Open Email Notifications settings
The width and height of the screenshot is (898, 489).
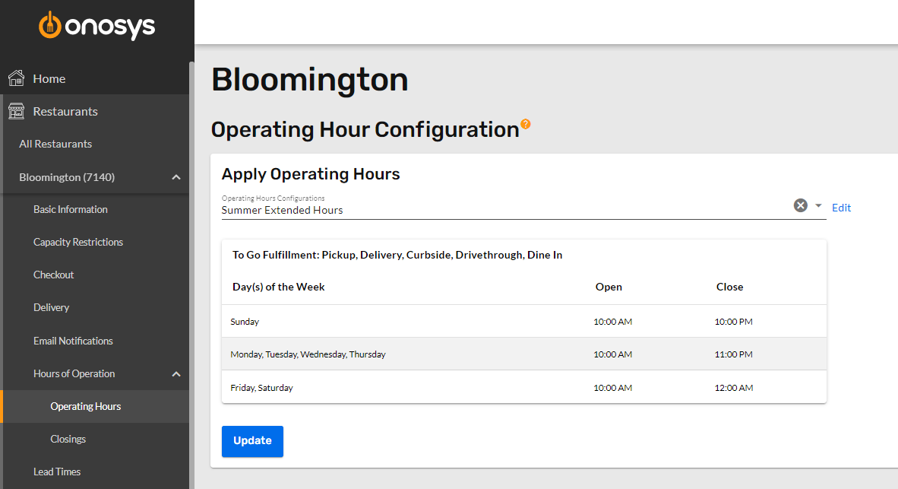pos(73,340)
